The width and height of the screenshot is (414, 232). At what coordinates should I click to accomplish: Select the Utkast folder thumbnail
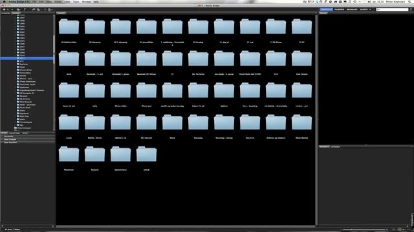pos(146,154)
